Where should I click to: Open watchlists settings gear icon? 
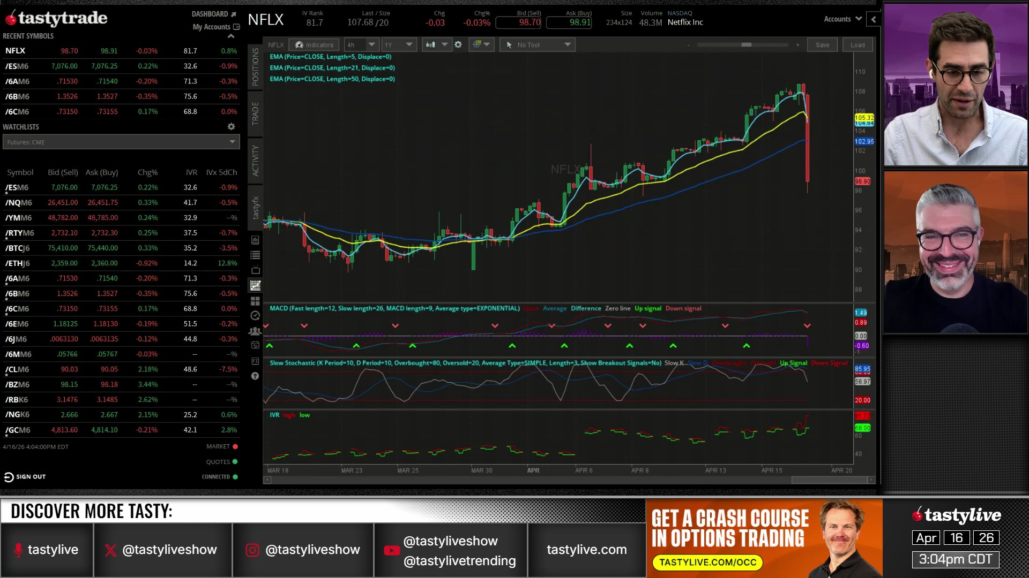tap(231, 127)
